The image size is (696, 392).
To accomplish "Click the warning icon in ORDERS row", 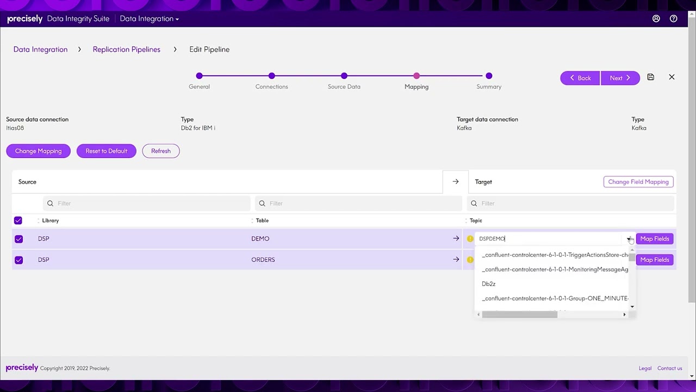I will tap(470, 260).
